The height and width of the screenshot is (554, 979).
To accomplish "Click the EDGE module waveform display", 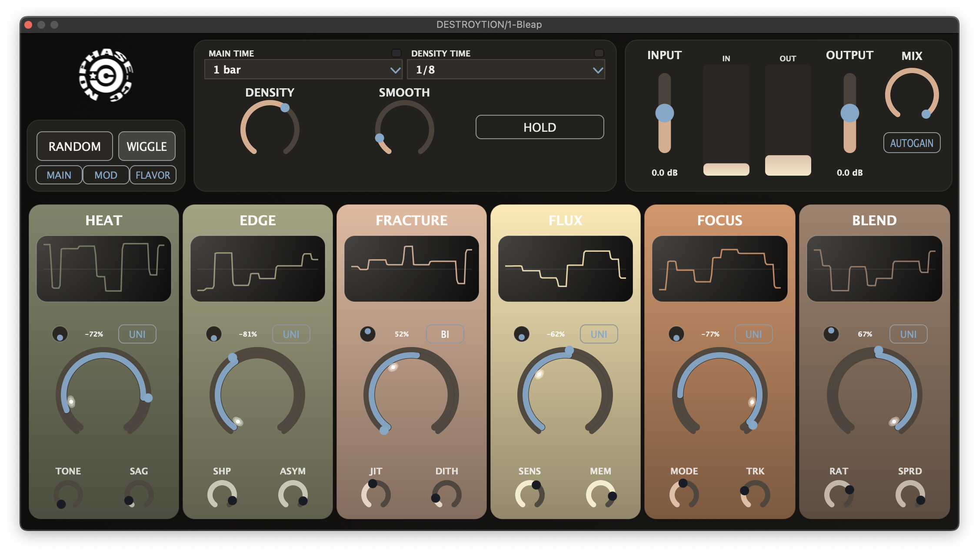I will coord(258,268).
